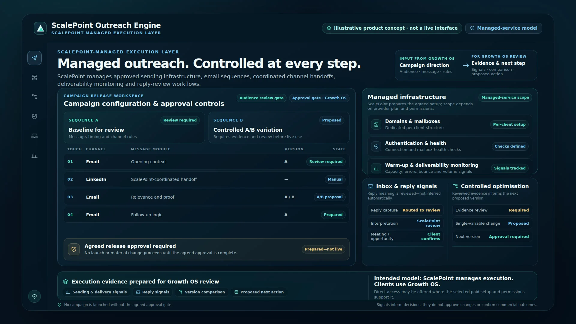Click the shield icon in the Managed-service model badge

point(472,28)
